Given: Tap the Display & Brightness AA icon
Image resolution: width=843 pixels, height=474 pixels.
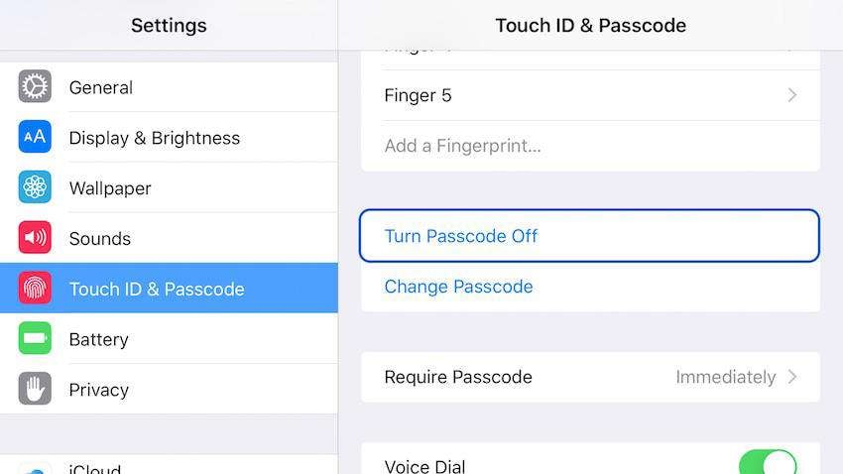Looking at the screenshot, I should pyautogui.click(x=35, y=138).
